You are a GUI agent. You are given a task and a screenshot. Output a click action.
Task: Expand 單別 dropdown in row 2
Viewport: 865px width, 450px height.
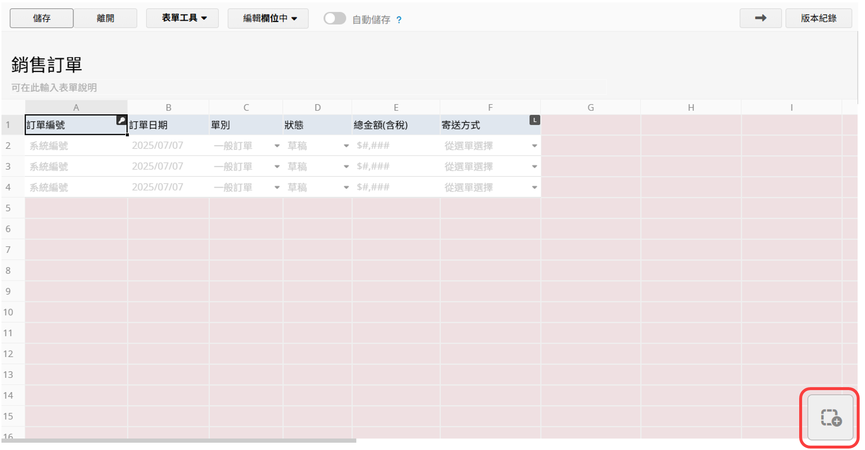(277, 146)
